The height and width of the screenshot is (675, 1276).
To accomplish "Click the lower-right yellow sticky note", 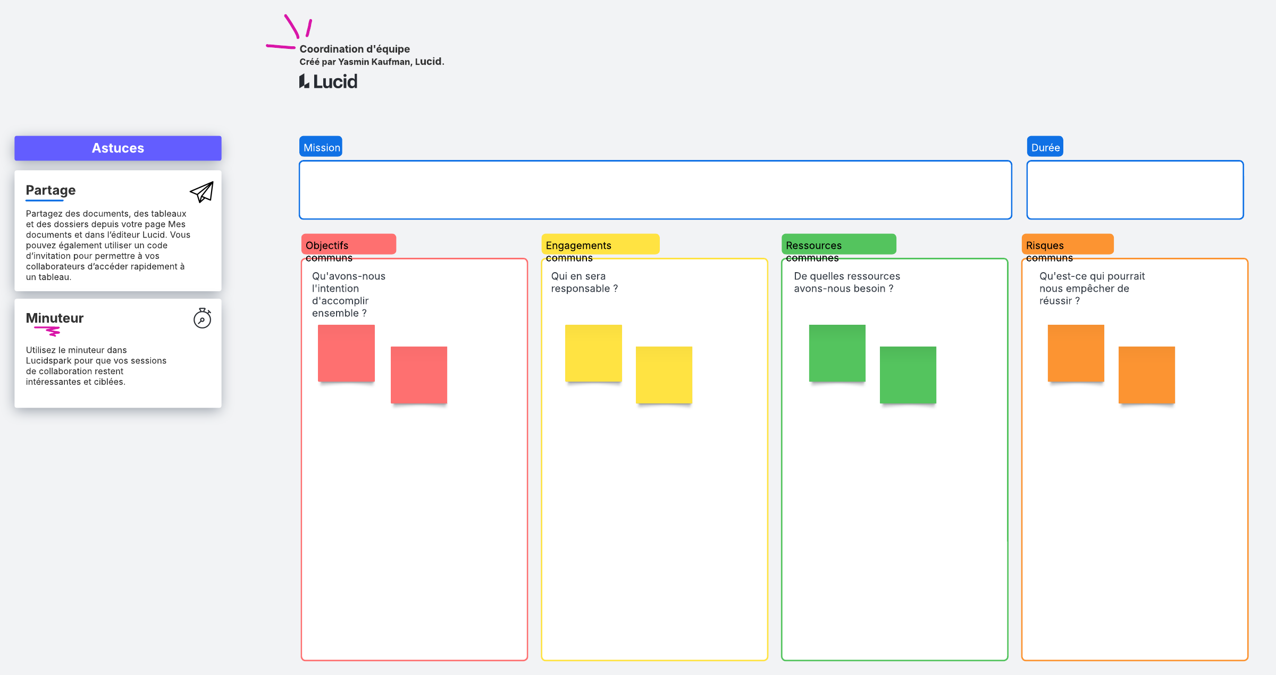I will coord(664,375).
